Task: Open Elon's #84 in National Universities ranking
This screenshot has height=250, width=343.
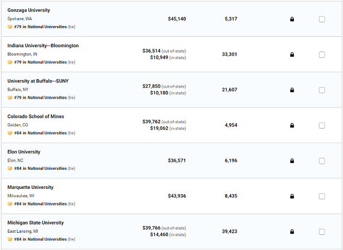Action: (x=40, y=169)
